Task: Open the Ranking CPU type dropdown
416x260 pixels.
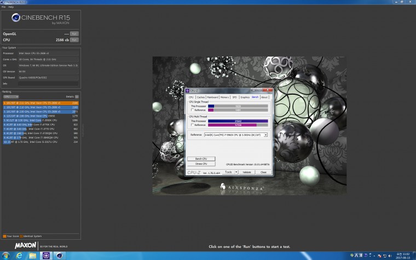Action: pyautogui.click(x=10, y=96)
